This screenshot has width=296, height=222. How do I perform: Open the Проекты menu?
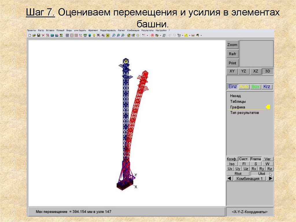(x=31, y=30)
